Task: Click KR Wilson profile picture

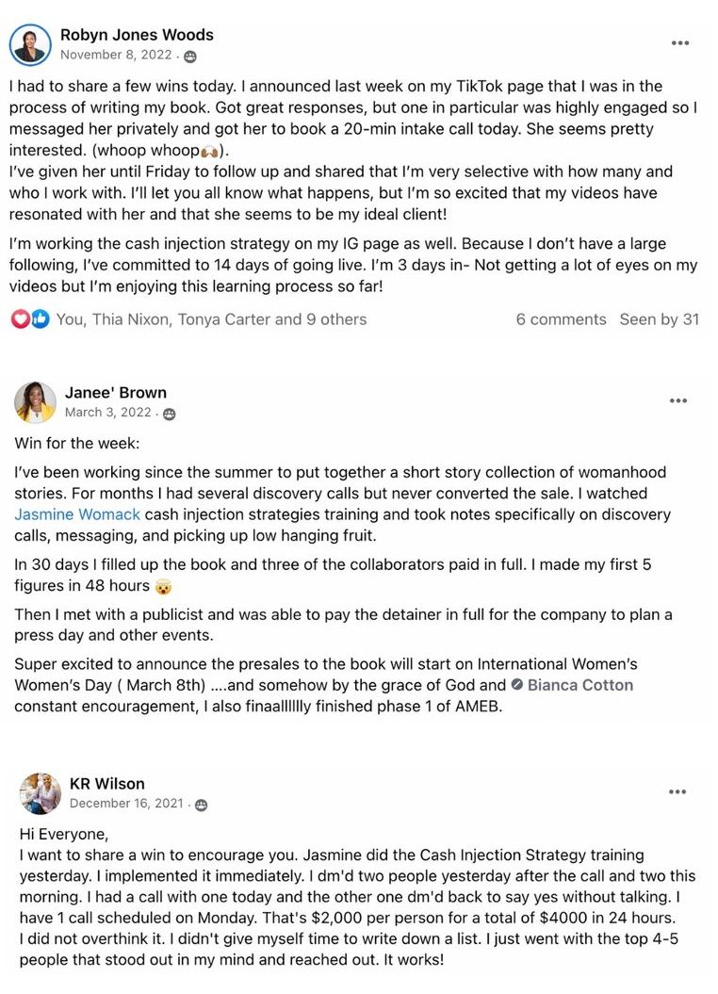Action: (x=41, y=793)
